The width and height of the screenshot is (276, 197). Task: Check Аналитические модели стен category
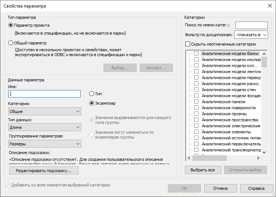click(x=196, y=90)
